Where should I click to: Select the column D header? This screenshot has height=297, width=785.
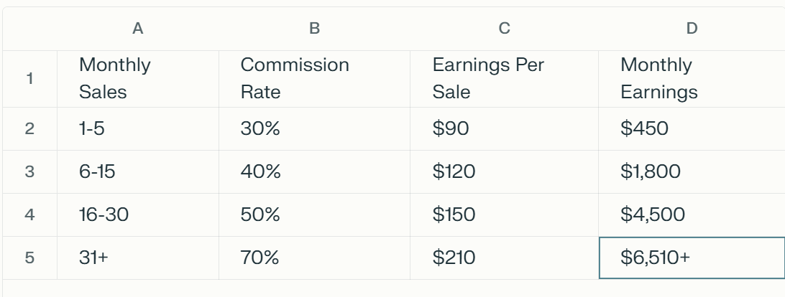pos(692,29)
